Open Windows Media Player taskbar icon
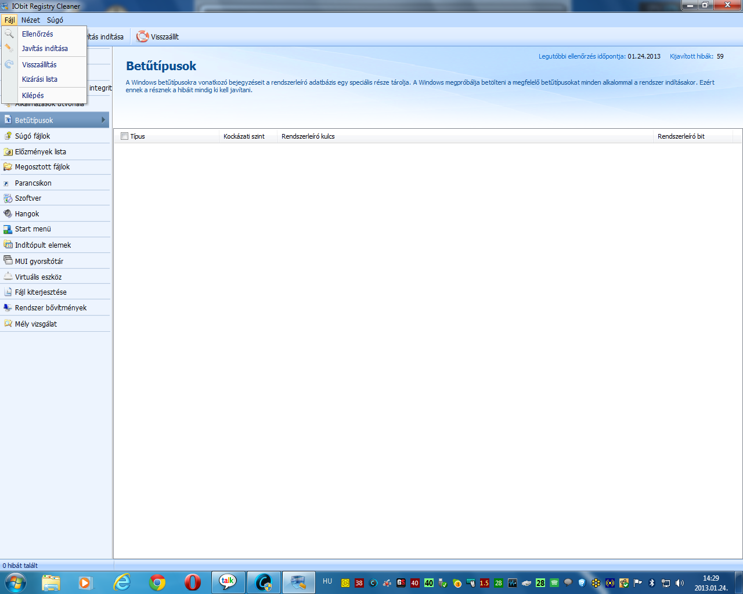743x594 pixels. click(x=86, y=582)
